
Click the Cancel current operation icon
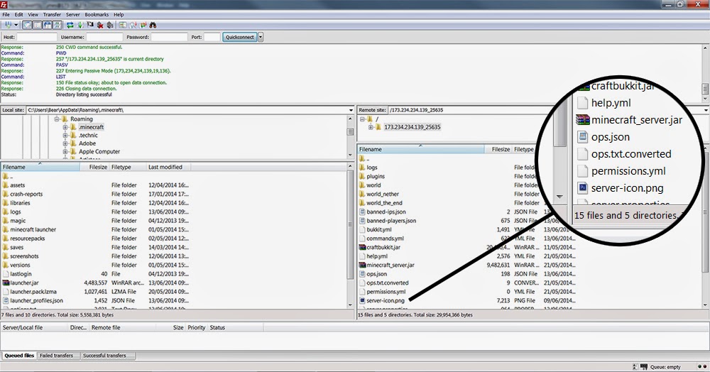click(x=90, y=26)
